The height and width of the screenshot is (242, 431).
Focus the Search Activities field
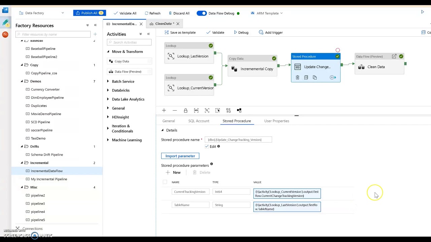[129, 42]
